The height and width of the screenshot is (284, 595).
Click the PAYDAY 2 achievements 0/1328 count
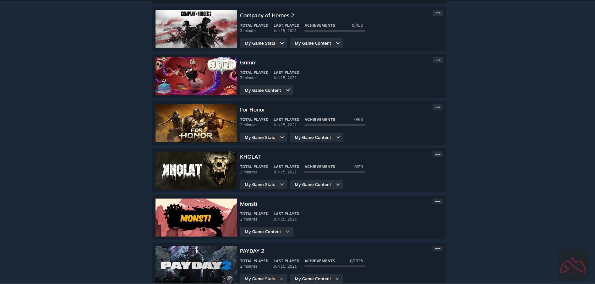pyautogui.click(x=356, y=261)
